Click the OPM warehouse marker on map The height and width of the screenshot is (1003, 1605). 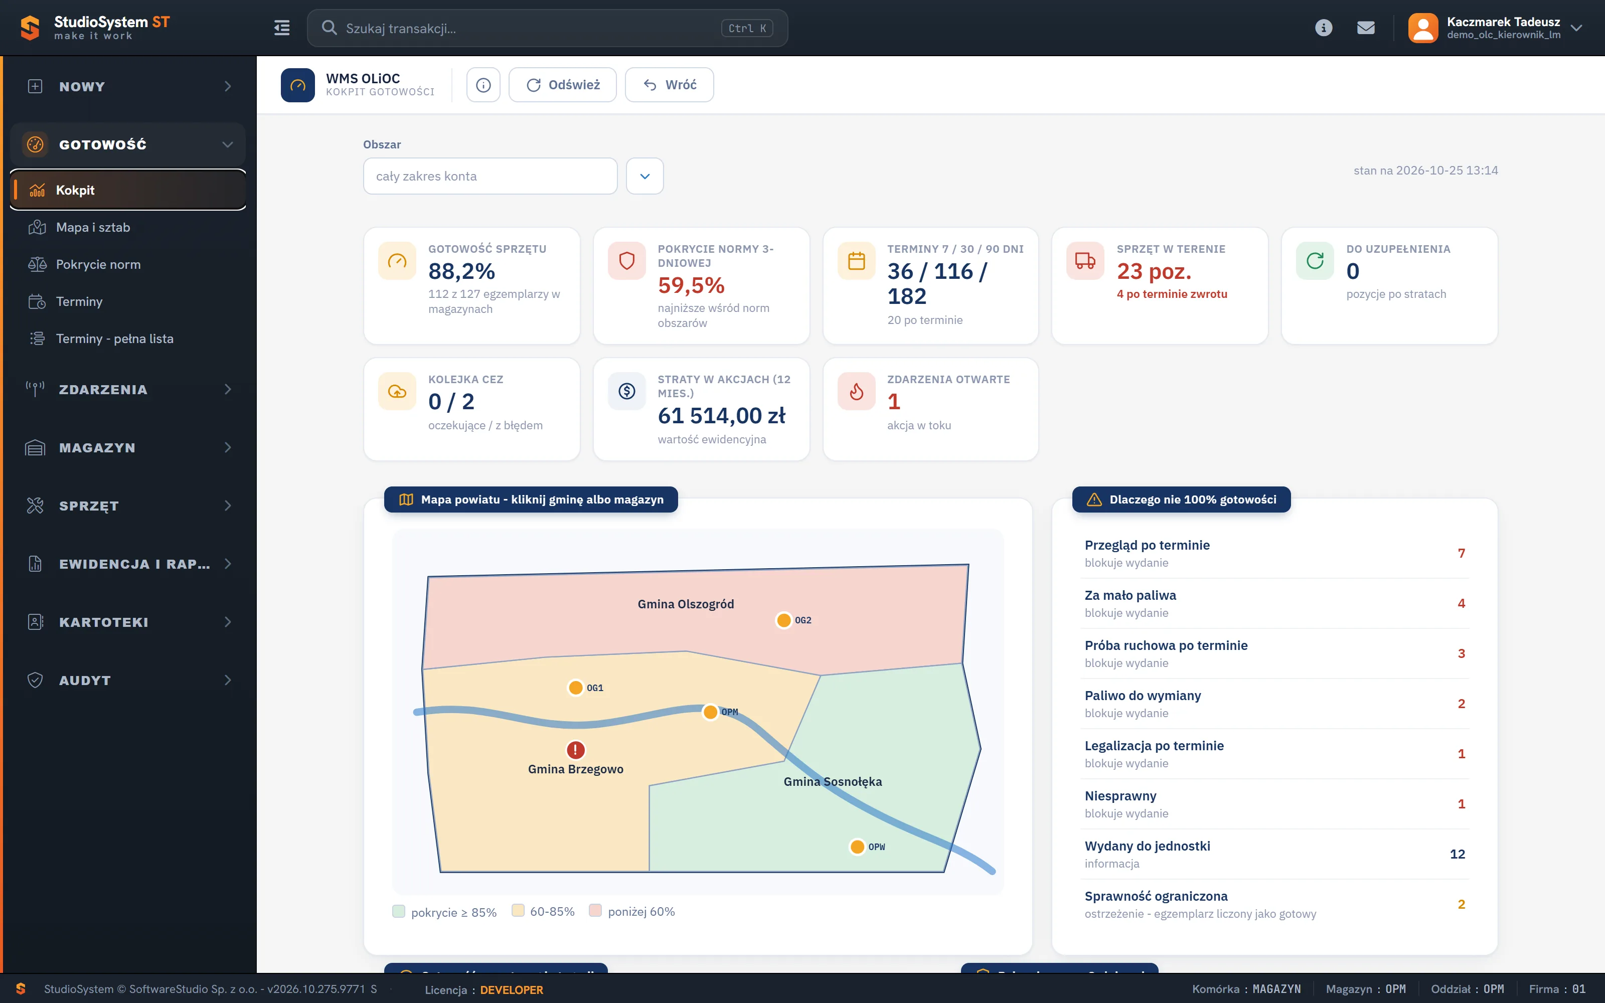710,712
